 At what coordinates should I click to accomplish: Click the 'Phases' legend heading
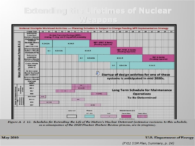[89, 111]
